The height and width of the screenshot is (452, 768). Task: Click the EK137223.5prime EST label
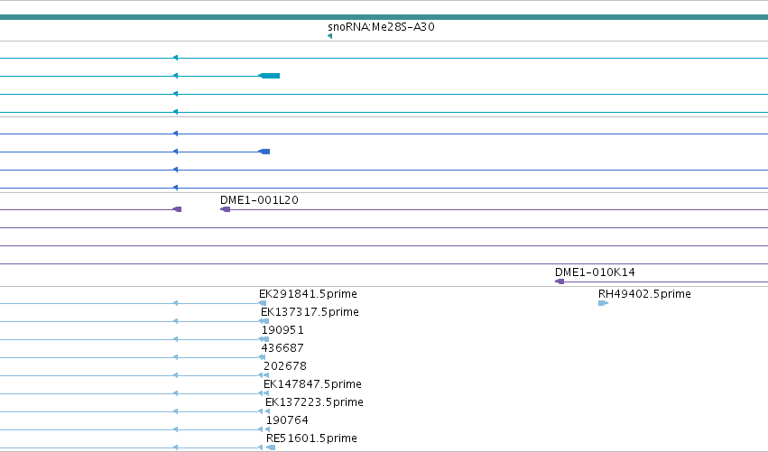click(314, 402)
